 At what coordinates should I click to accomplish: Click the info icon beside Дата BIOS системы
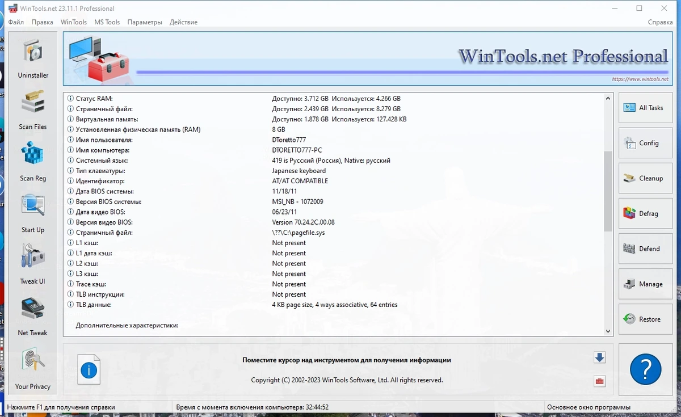click(x=70, y=191)
